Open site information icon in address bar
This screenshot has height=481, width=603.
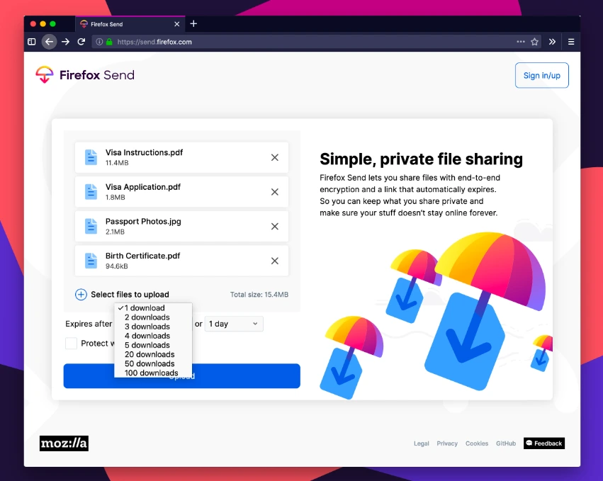[x=99, y=42]
